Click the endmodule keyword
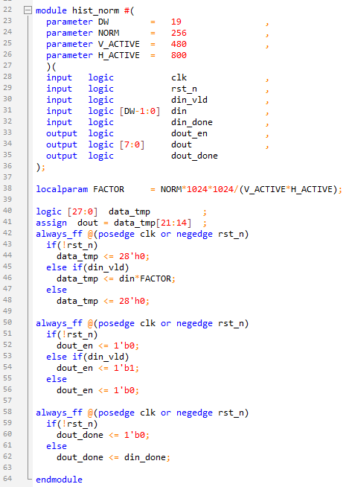Screen dimensions: 349x487 coord(59,480)
